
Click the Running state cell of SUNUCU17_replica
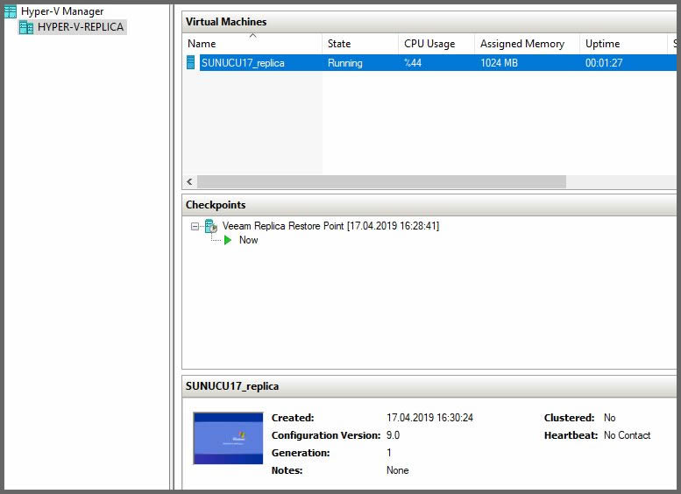coord(345,63)
